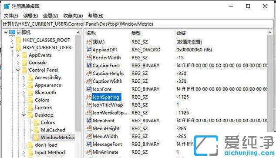Open the 文件(F) menu

point(11,16)
